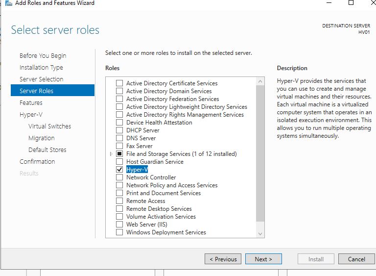Go to the Features step
This screenshot has width=376, height=276.
point(31,102)
